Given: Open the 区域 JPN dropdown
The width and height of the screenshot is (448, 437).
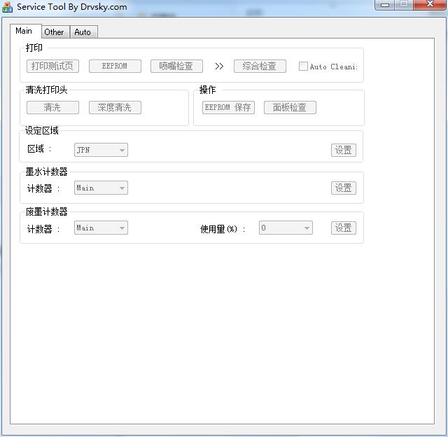Looking at the screenshot, I should tap(101, 150).
